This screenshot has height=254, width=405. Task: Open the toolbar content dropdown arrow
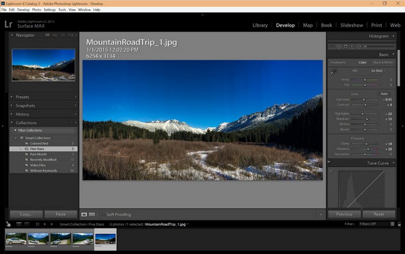pos(321,215)
